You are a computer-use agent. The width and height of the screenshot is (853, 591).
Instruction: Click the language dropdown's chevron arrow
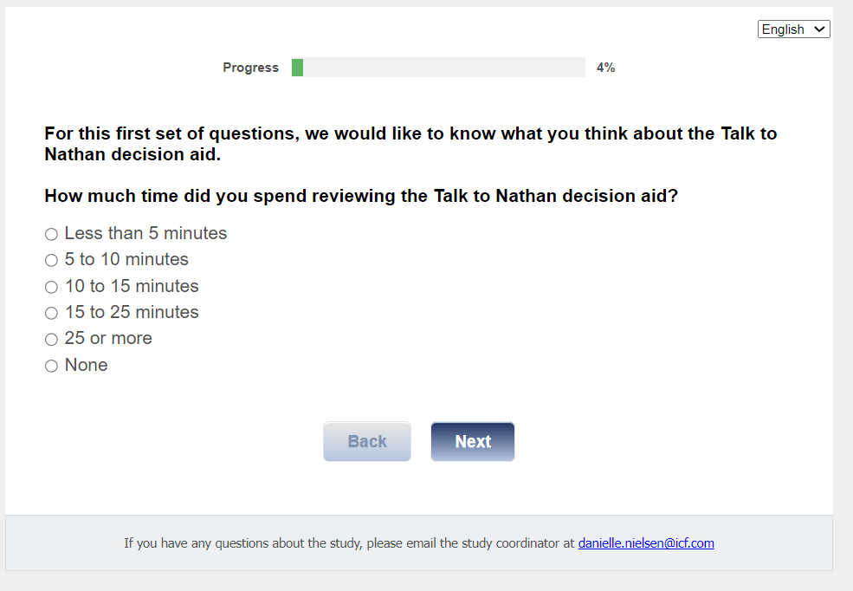(x=819, y=29)
